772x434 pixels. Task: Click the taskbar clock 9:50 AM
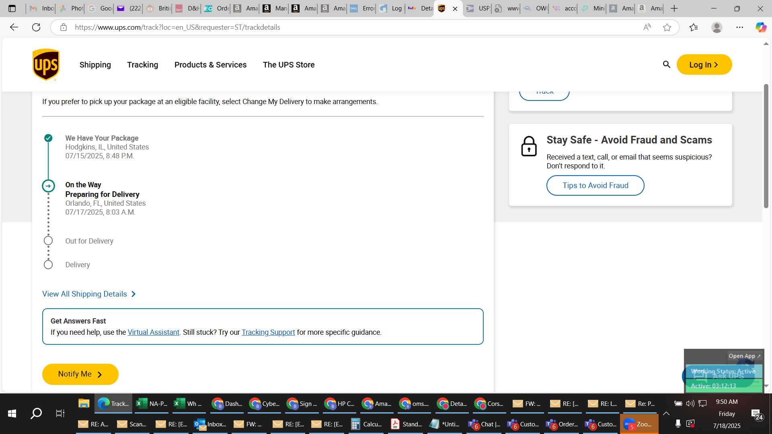727,402
